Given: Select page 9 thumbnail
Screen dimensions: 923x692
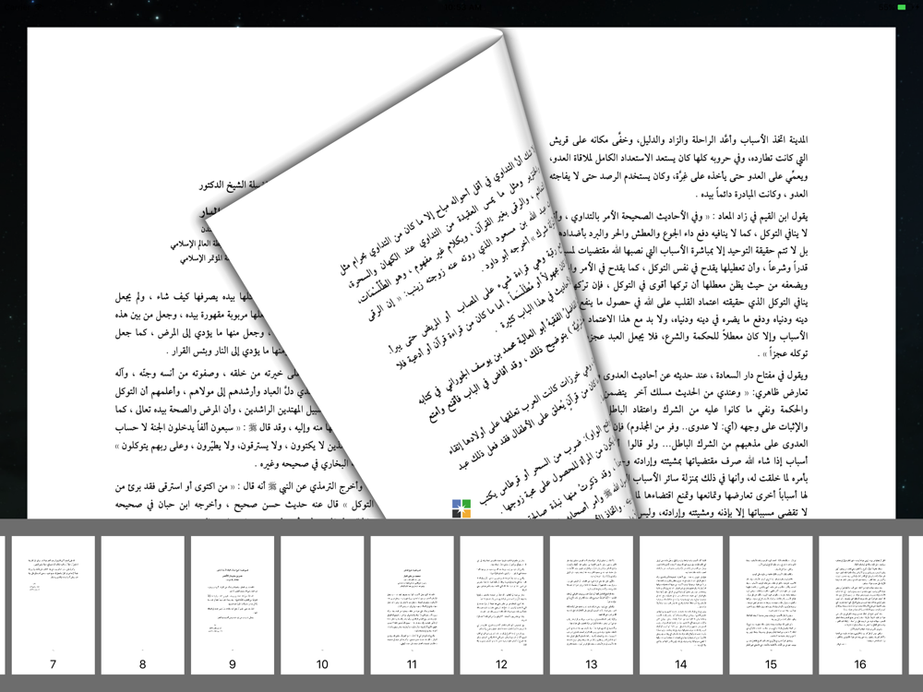Looking at the screenshot, I should point(233,605).
